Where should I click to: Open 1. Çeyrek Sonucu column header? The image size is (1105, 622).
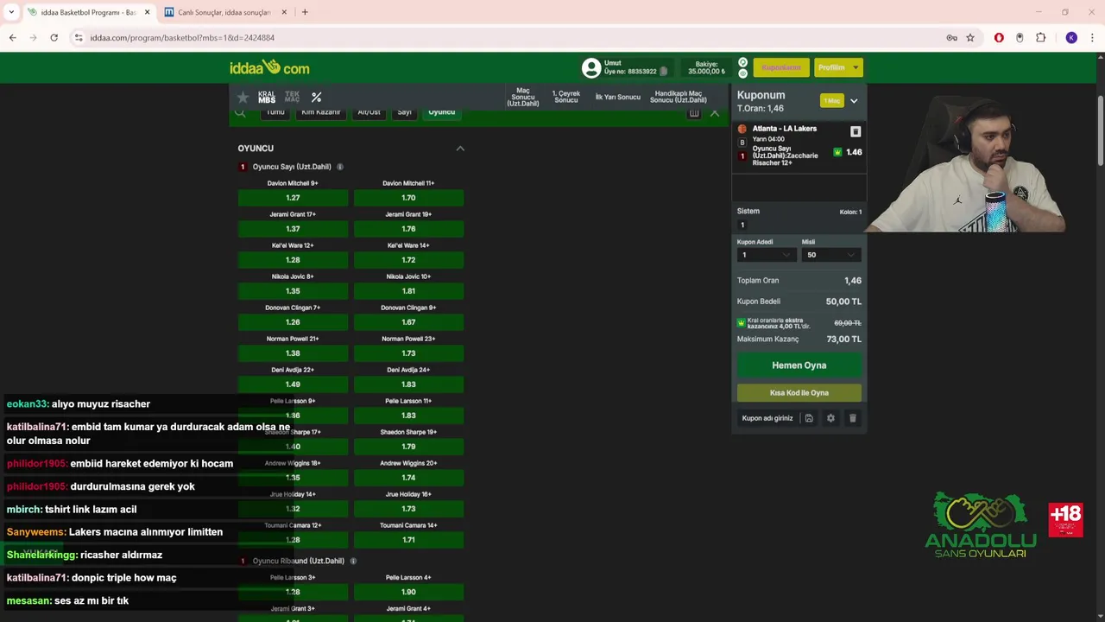[566, 98]
